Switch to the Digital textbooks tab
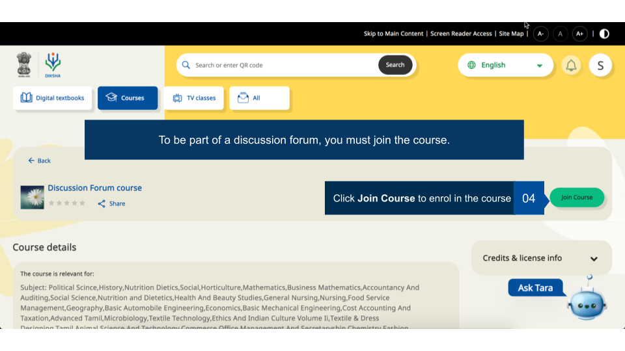The image size is (625, 351). [x=53, y=98]
